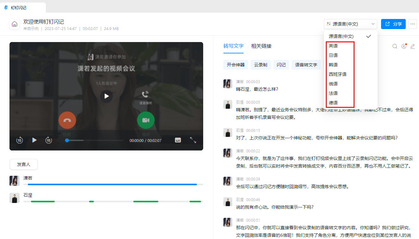Click the 开会神器 keyword tag

point(236,65)
